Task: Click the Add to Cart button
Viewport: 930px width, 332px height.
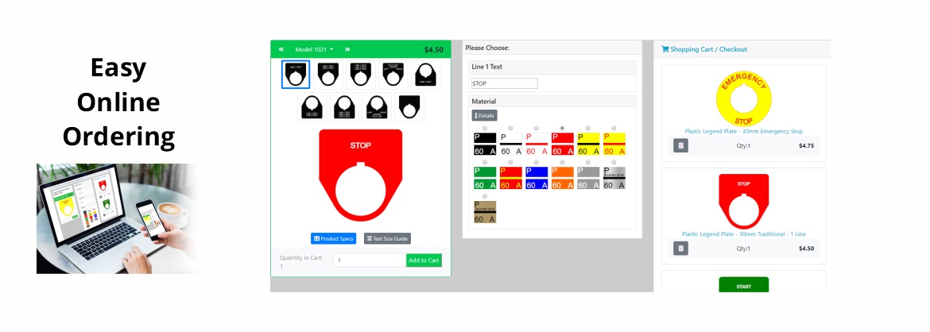Action: [x=424, y=261]
